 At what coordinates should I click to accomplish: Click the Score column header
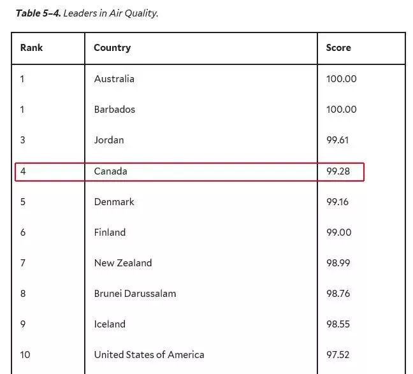pos(338,48)
